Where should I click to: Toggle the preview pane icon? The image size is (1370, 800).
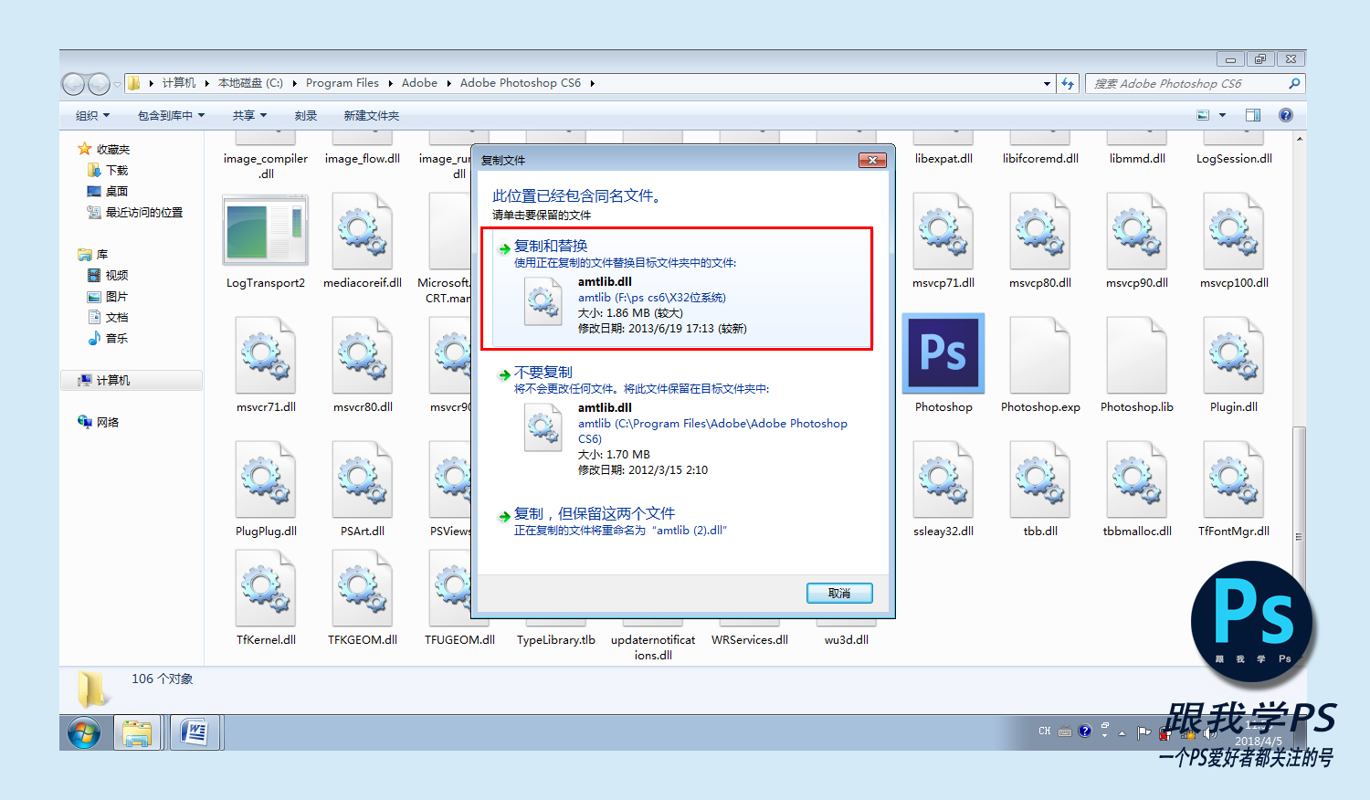tap(1253, 115)
